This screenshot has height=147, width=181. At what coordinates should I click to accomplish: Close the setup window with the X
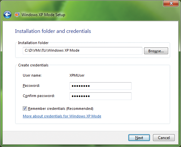click(171, 3)
